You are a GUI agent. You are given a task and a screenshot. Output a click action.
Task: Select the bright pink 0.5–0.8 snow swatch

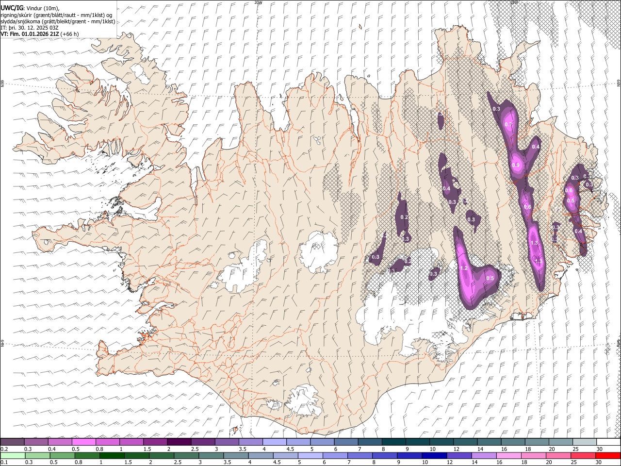coord(83,442)
